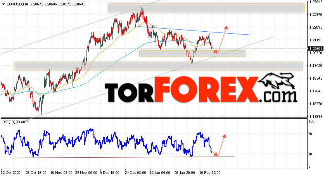This screenshot has width=325, height=177.
Task: Click price scale value 1.15895
Action: (x=316, y=116)
